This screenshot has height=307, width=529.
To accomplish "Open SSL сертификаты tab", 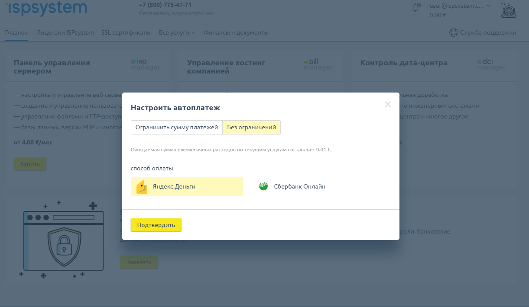I will (x=126, y=32).
